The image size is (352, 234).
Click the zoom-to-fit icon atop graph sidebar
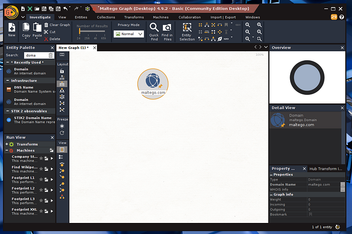(62, 55)
